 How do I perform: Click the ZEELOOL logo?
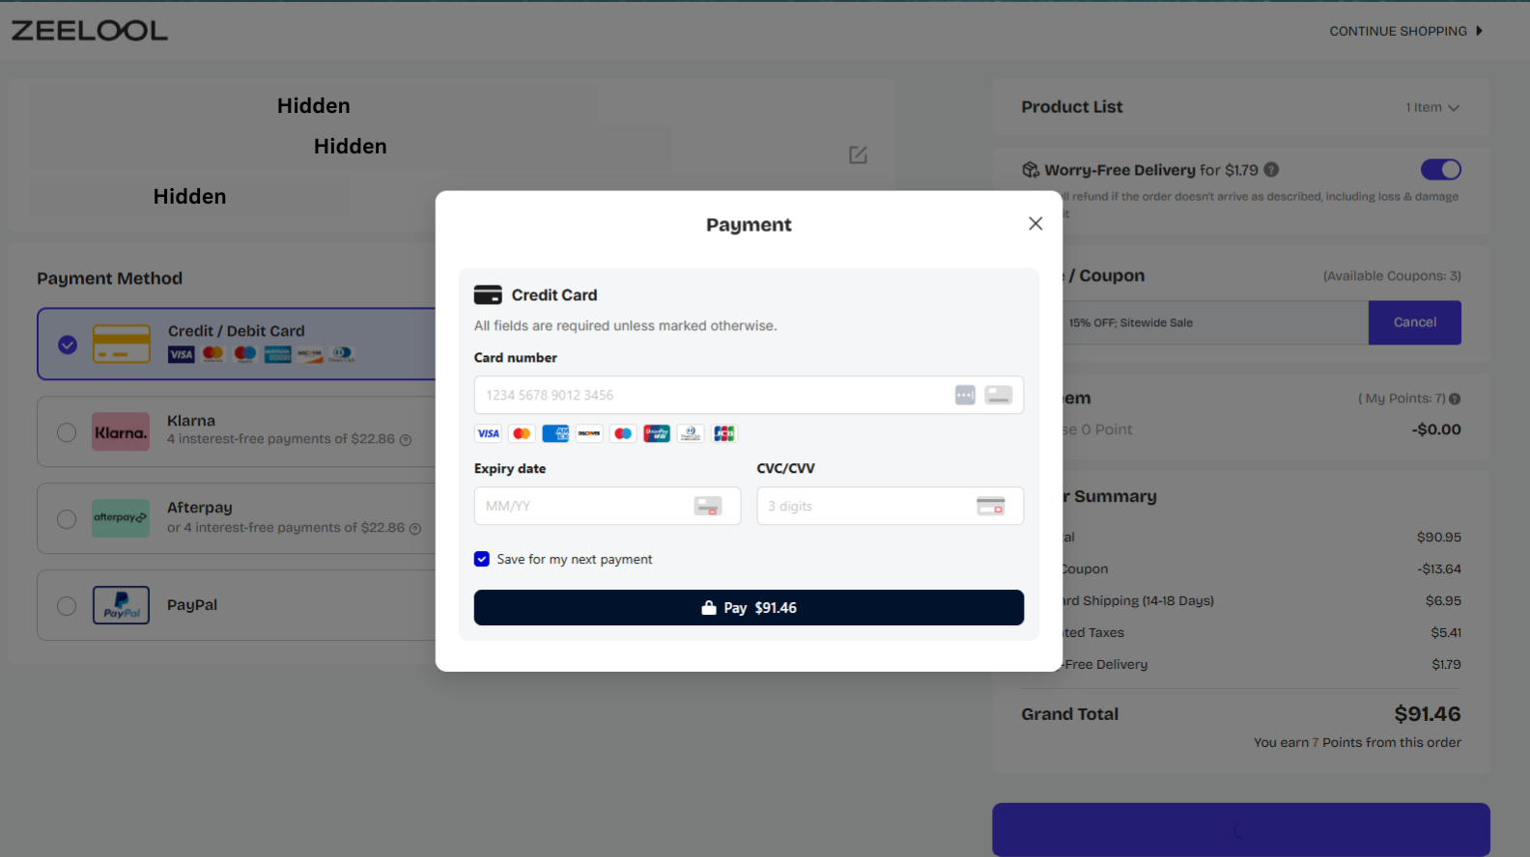click(x=90, y=31)
